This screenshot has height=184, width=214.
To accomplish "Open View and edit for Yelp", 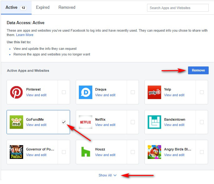I will point(174,95).
